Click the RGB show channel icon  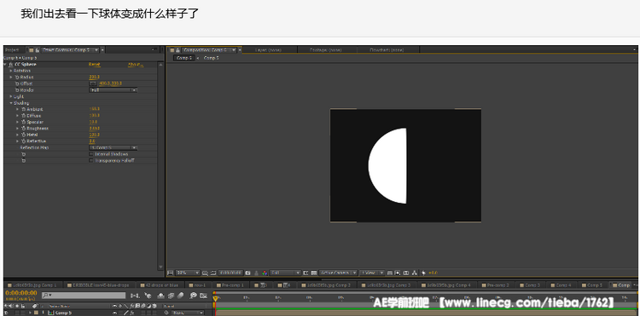coord(265,273)
